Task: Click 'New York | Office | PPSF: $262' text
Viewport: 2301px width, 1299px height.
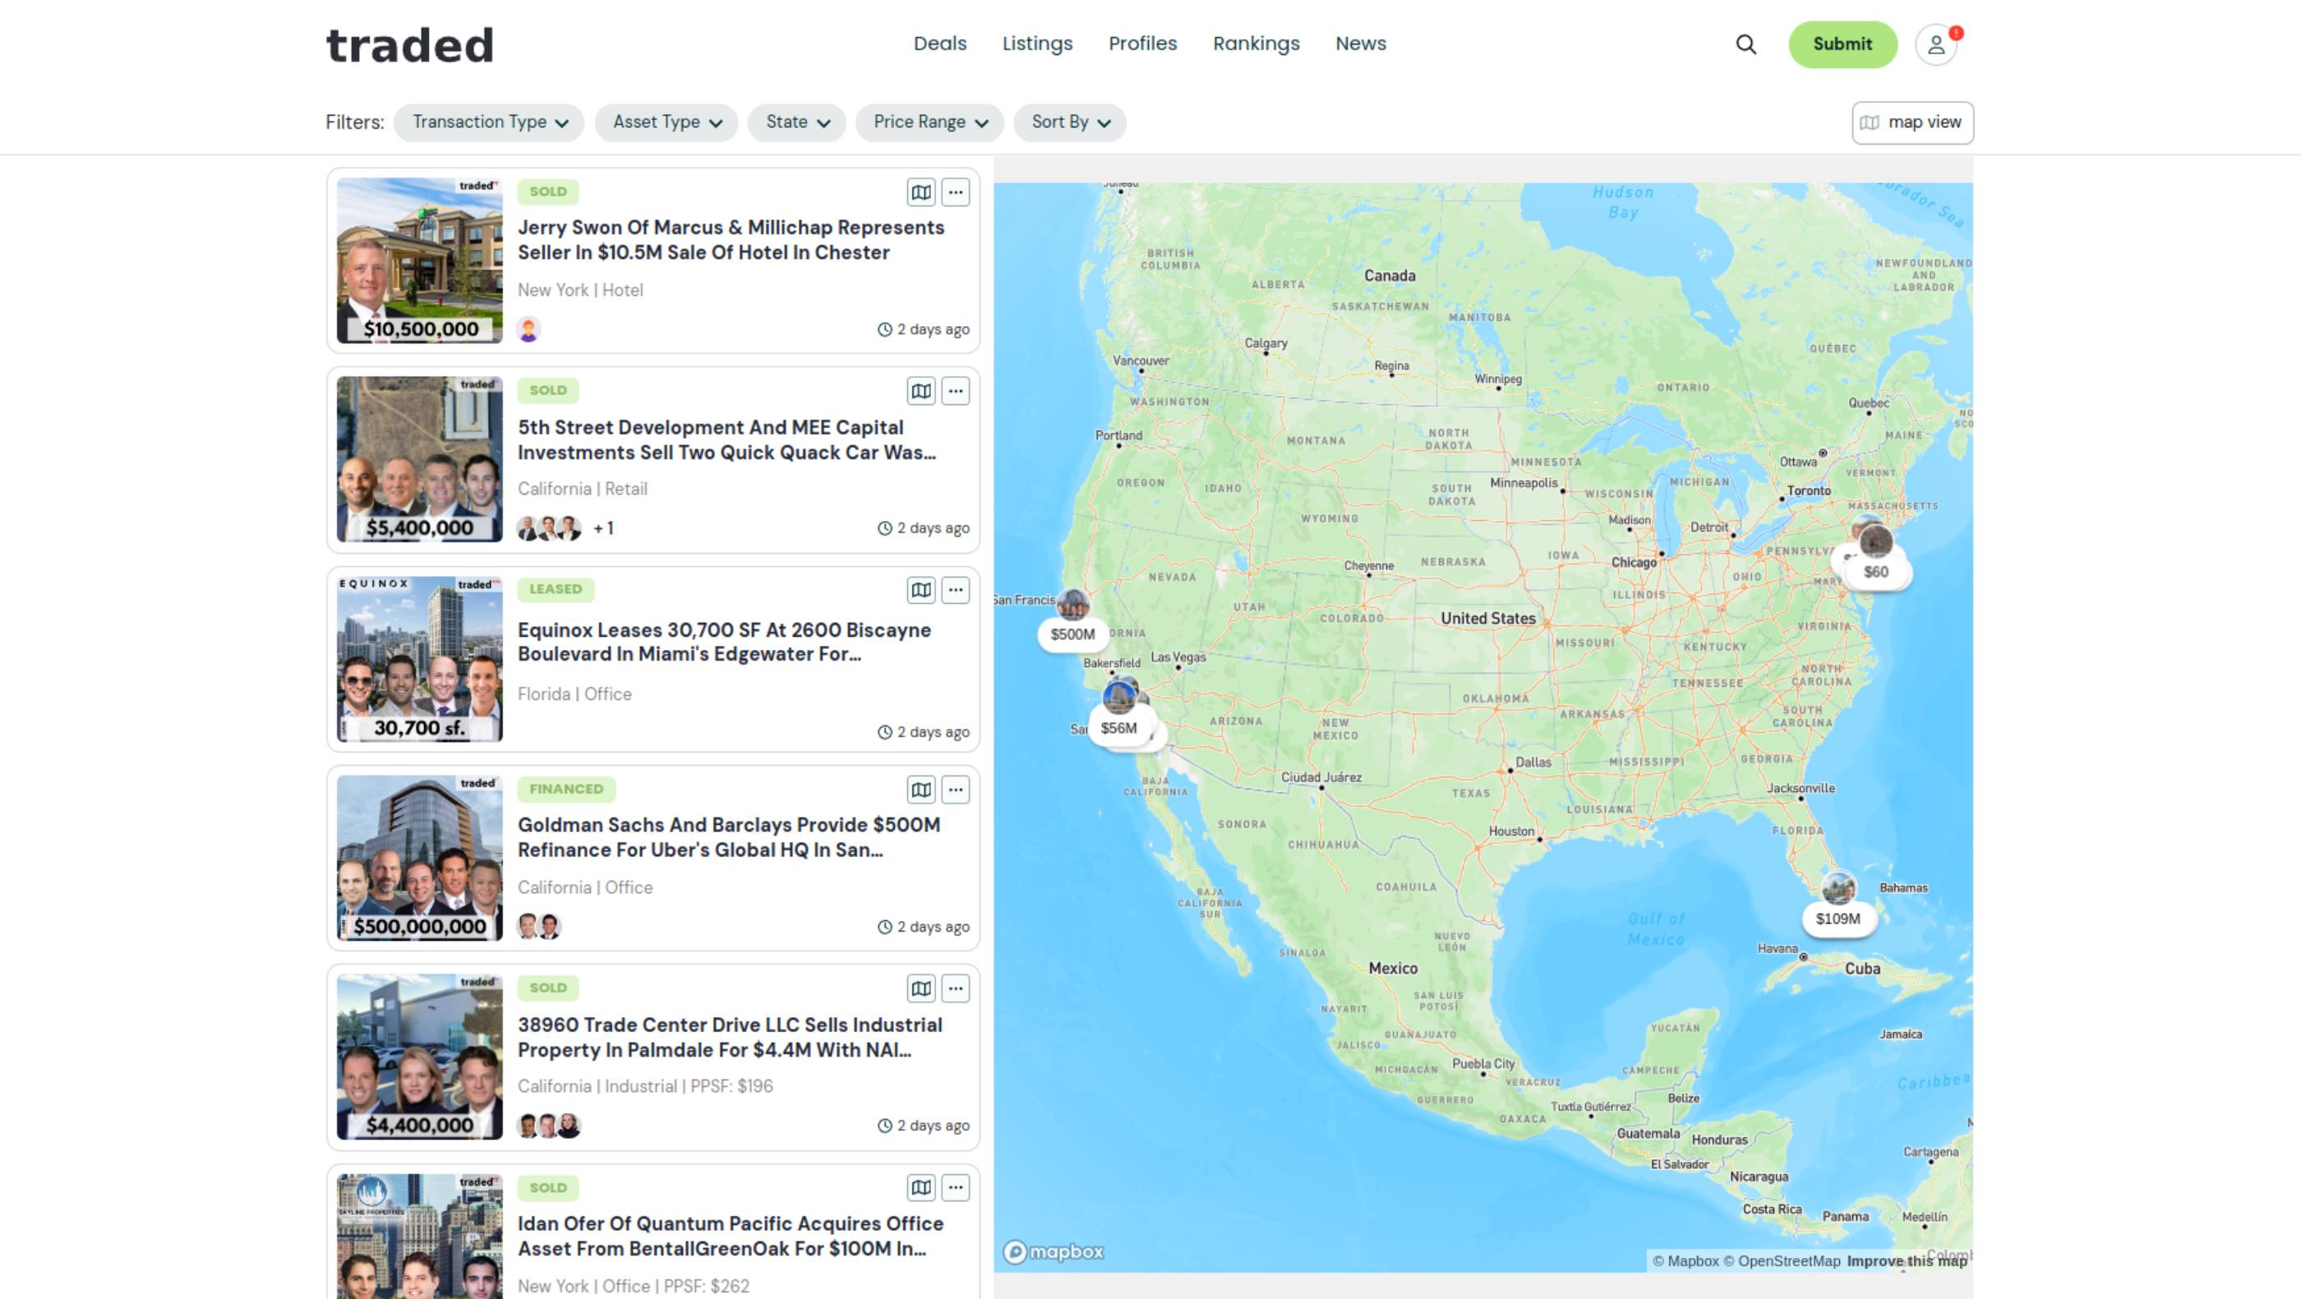Action: click(634, 1287)
